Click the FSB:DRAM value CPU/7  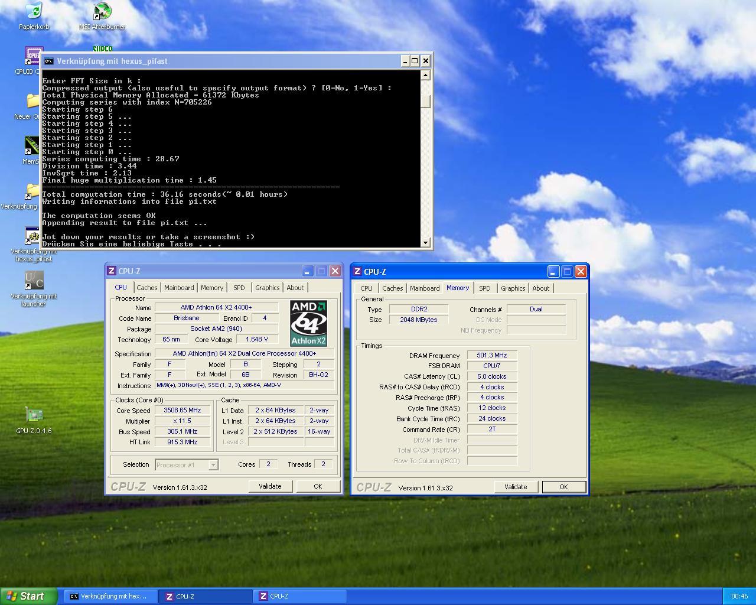coord(492,366)
